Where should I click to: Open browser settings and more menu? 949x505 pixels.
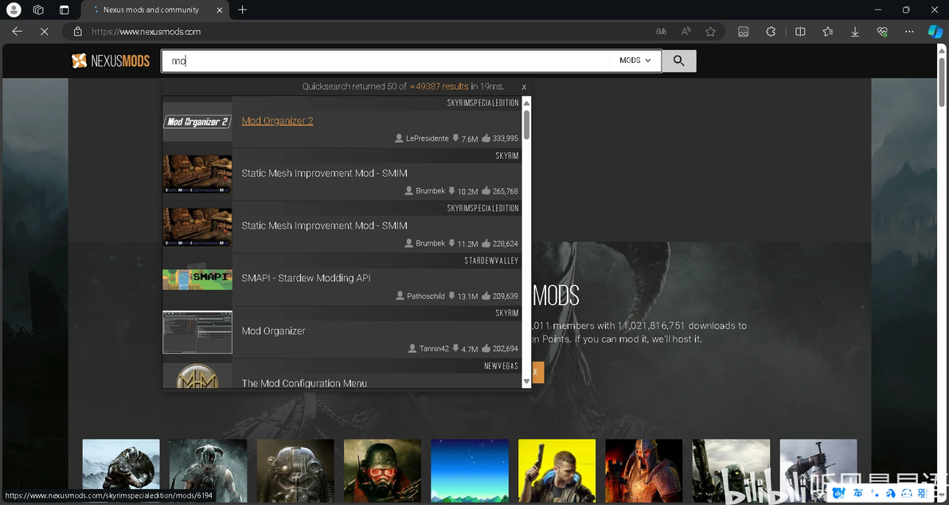[909, 32]
